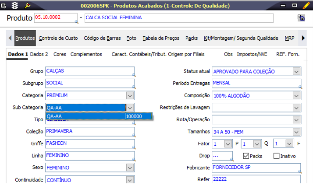Open the Controle de Custo tab
The image size is (313, 189).
(x=58, y=38)
